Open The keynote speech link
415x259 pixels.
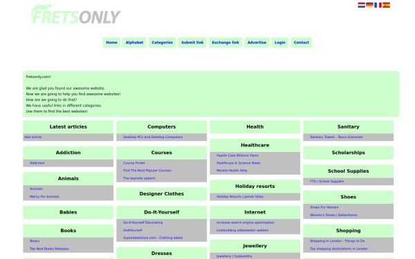139,178
